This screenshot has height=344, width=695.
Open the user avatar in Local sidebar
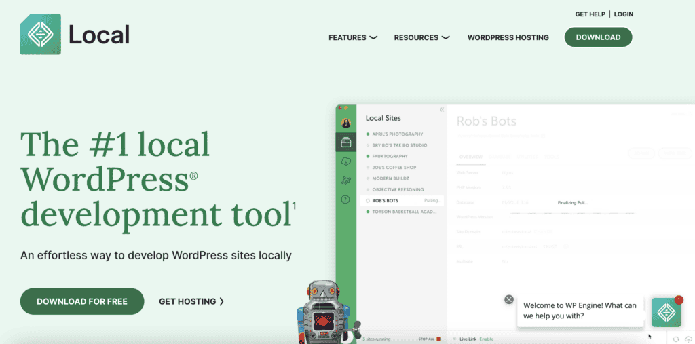(346, 123)
